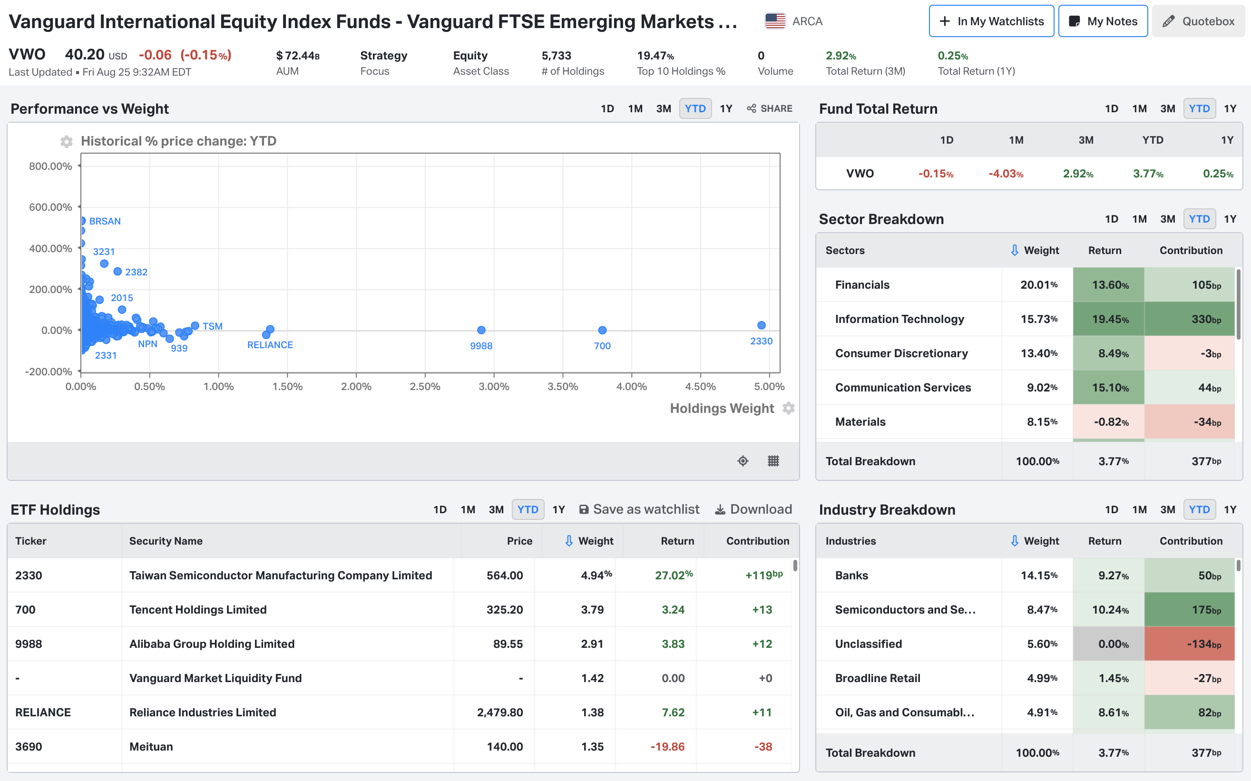The height and width of the screenshot is (781, 1251).
Task: Select 1M tab in Sector Breakdown
Action: tap(1139, 219)
